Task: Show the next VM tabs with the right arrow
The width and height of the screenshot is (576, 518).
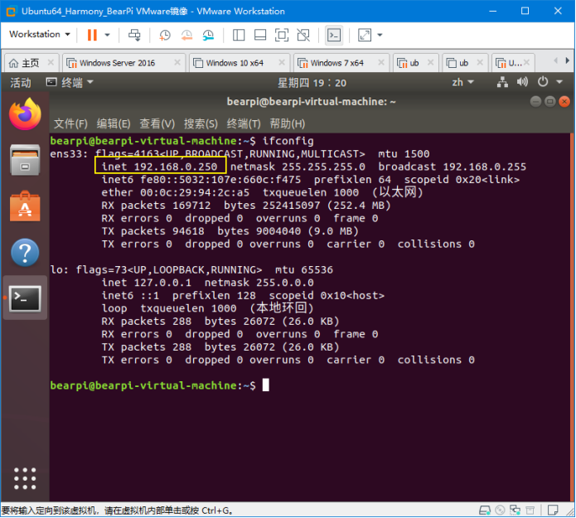Action: pyautogui.click(x=567, y=61)
